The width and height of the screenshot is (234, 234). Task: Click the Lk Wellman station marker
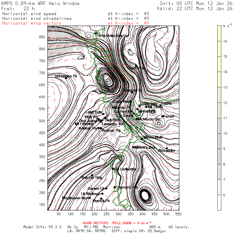click(102, 194)
